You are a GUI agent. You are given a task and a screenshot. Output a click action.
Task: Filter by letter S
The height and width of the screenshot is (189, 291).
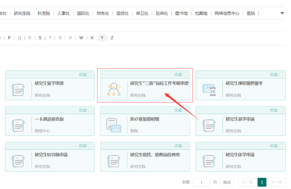(40, 38)
